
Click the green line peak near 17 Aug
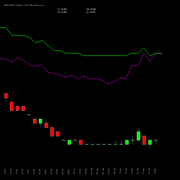tap(144, 48)
